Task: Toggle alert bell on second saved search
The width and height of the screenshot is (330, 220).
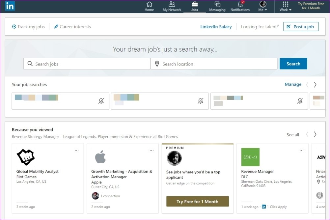Action: point(201,101)
